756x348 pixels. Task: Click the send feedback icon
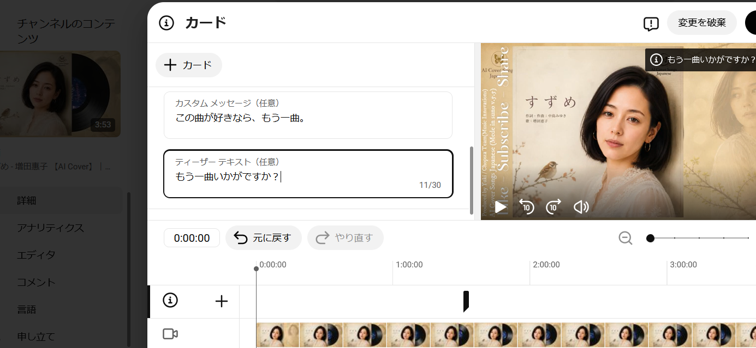click(x=651, y=23)
